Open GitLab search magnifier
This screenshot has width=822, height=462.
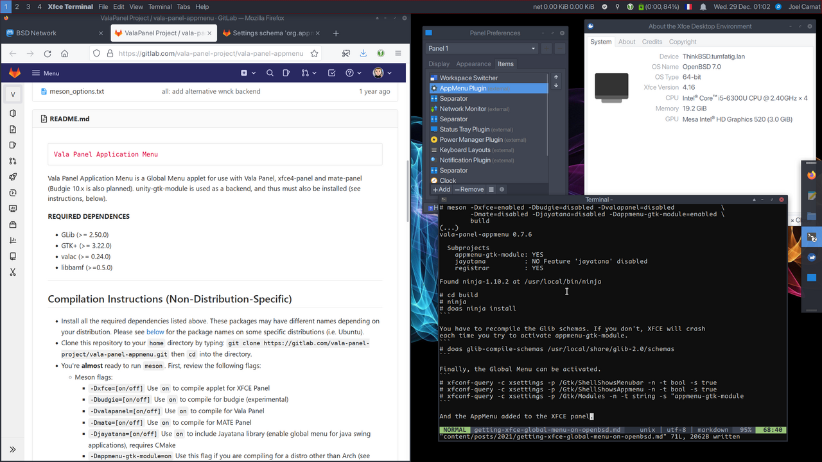(x=270, y=73)
